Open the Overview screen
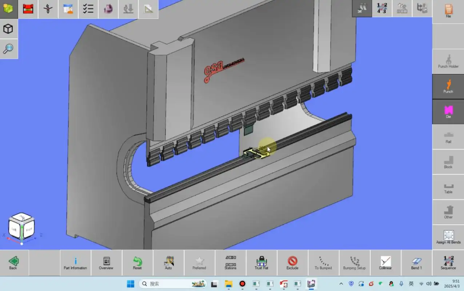This screenshot has height=291, width=464. (x=106, y=263)
